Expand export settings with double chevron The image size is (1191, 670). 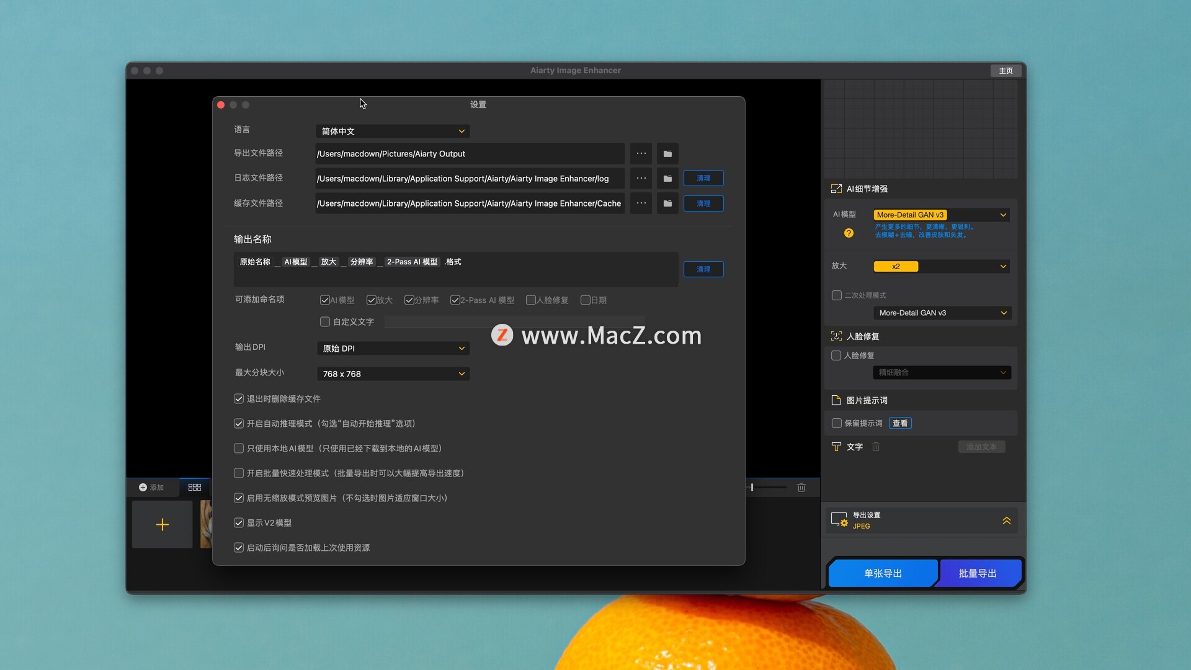[1006, 521]
